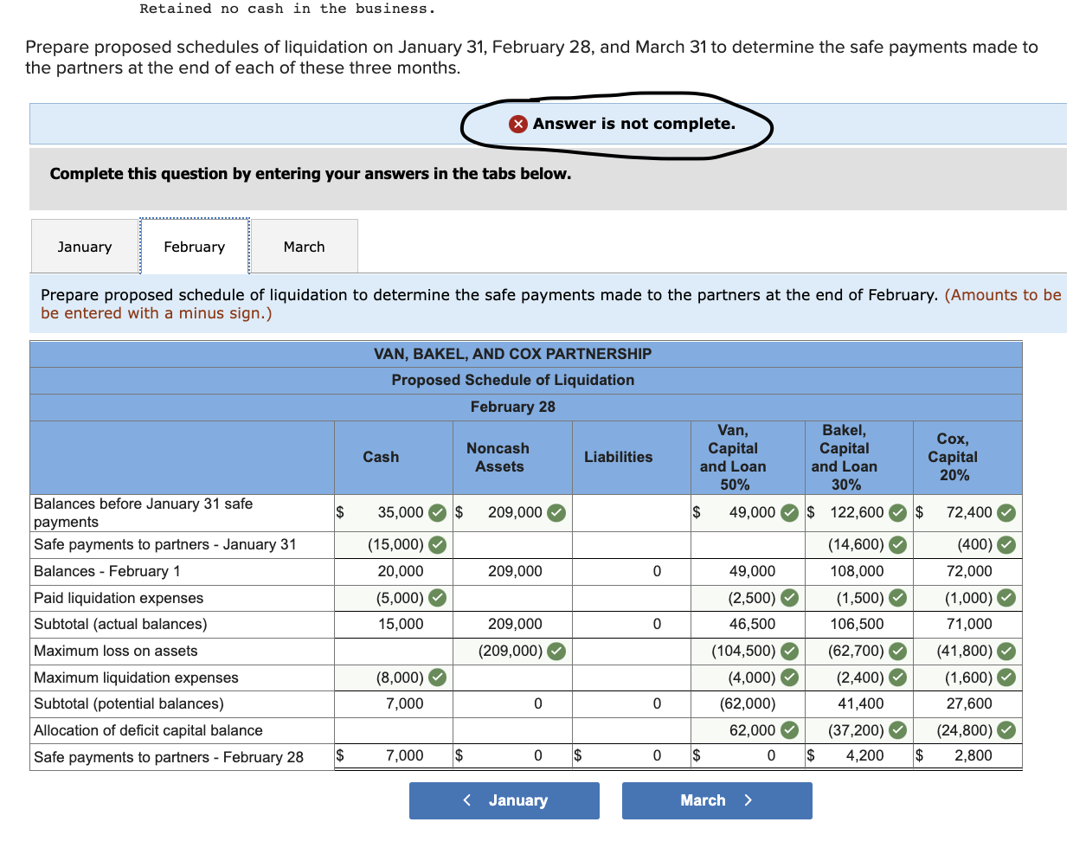Switch to the March tab

[304, 247]
